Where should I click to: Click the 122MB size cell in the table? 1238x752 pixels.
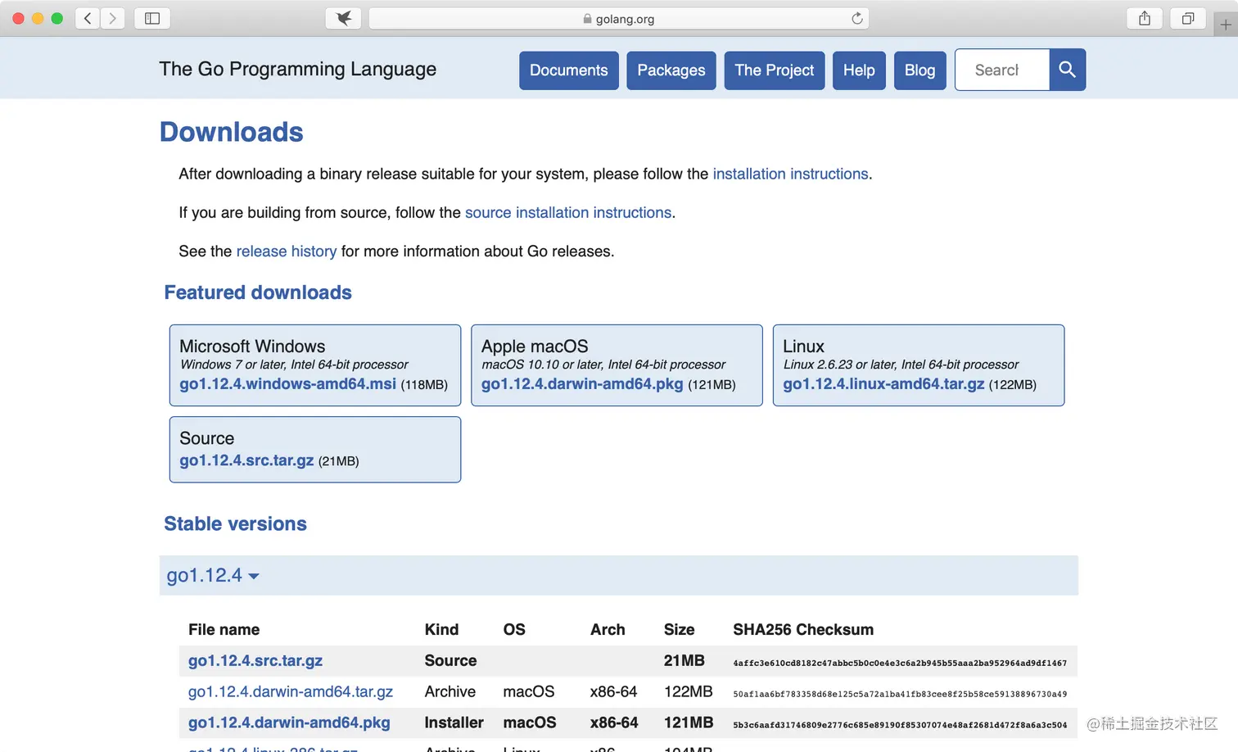click(x=688, y=691)
